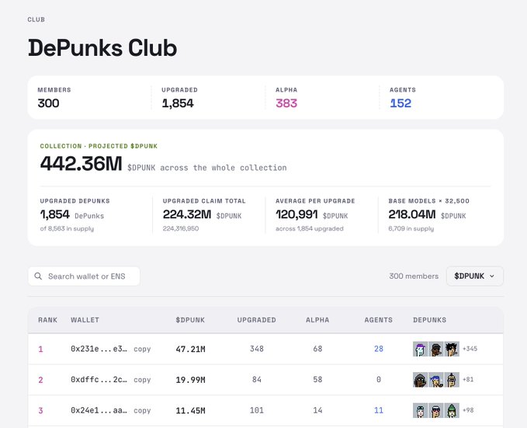
Task: Click upgraded count 101 in rank 3
Action: click(256, 410)
